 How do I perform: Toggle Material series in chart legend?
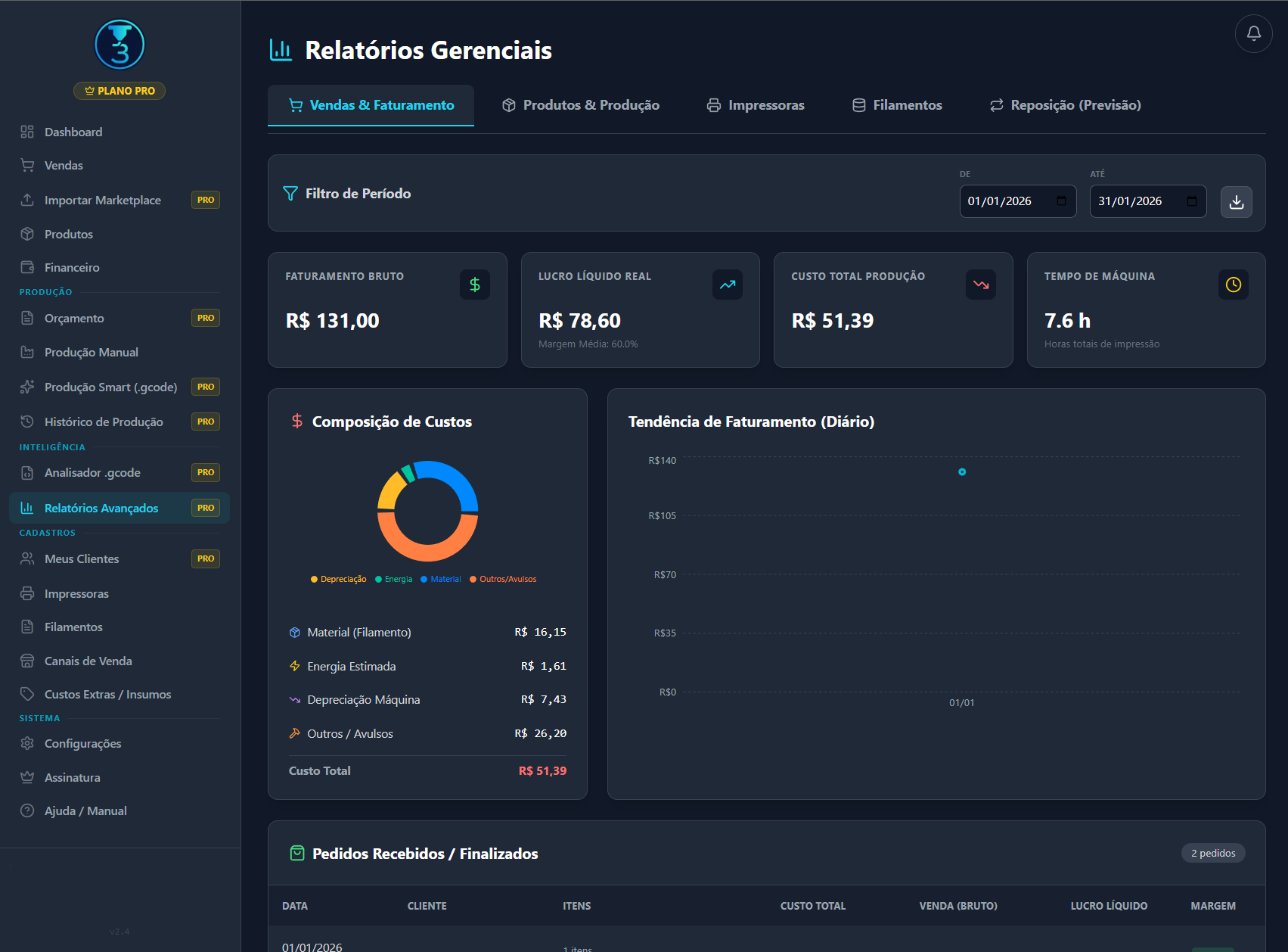pos(440,579)
